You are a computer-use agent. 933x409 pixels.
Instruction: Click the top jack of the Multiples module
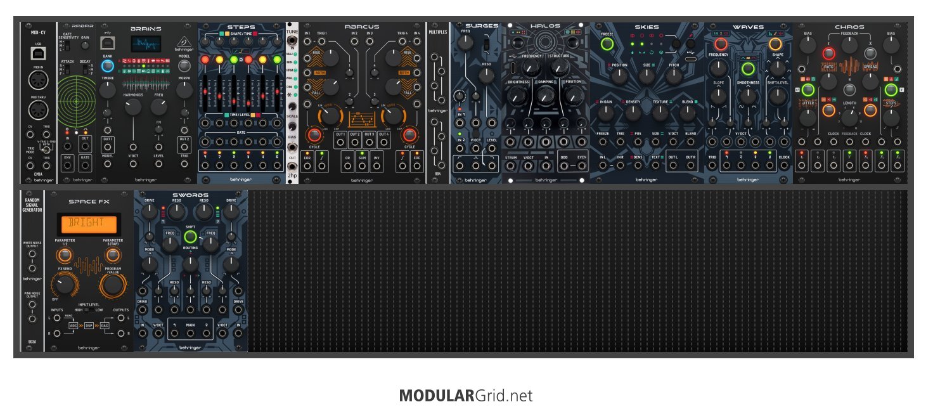coord(434,57)
